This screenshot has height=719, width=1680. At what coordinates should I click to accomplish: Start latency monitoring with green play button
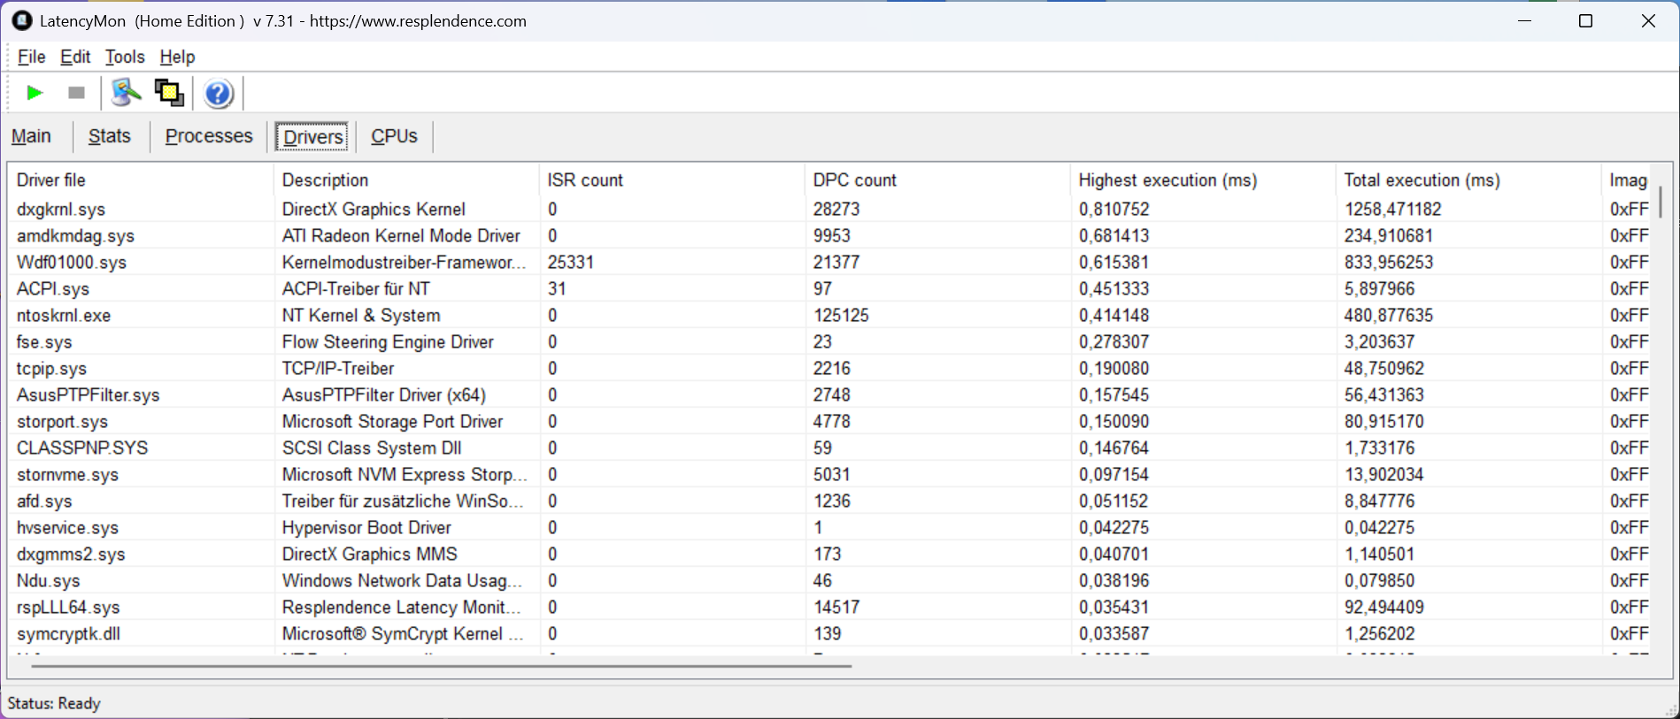tap(35, 93)
